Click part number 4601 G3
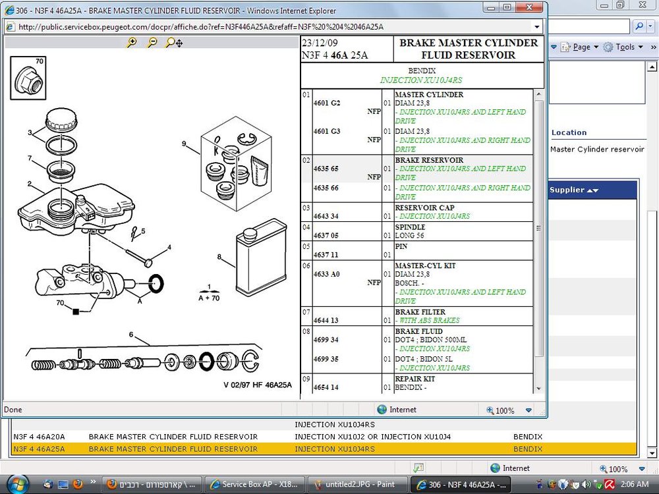Image resolution: width=659 pixels, height=494 pixels. point(327,131)
